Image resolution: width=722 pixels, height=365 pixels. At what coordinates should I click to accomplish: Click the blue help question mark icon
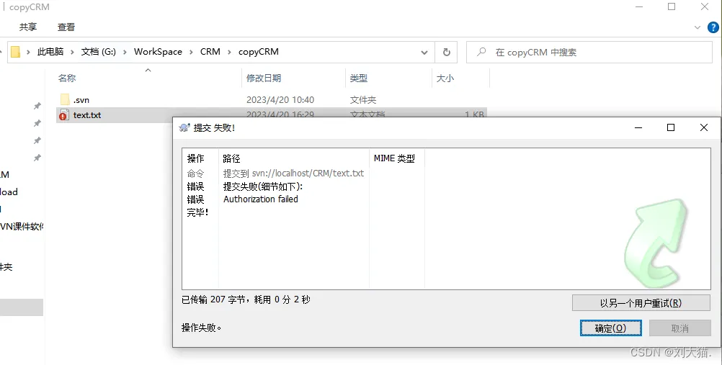click(713, 27)
